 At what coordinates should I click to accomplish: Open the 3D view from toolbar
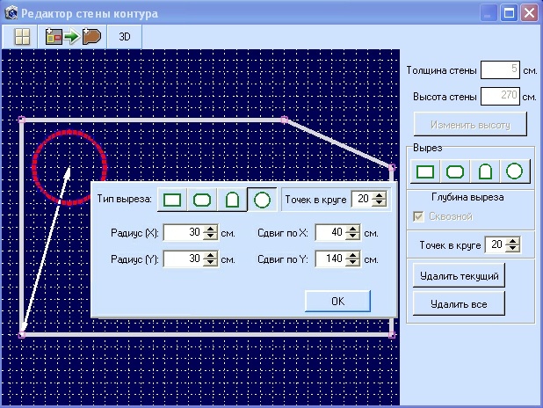125,36
